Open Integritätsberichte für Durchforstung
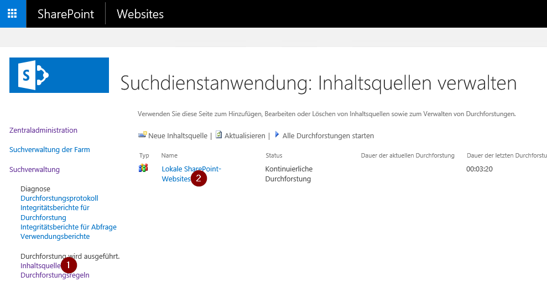The height and width of the screenshot is (282, 547). point(55,212)
